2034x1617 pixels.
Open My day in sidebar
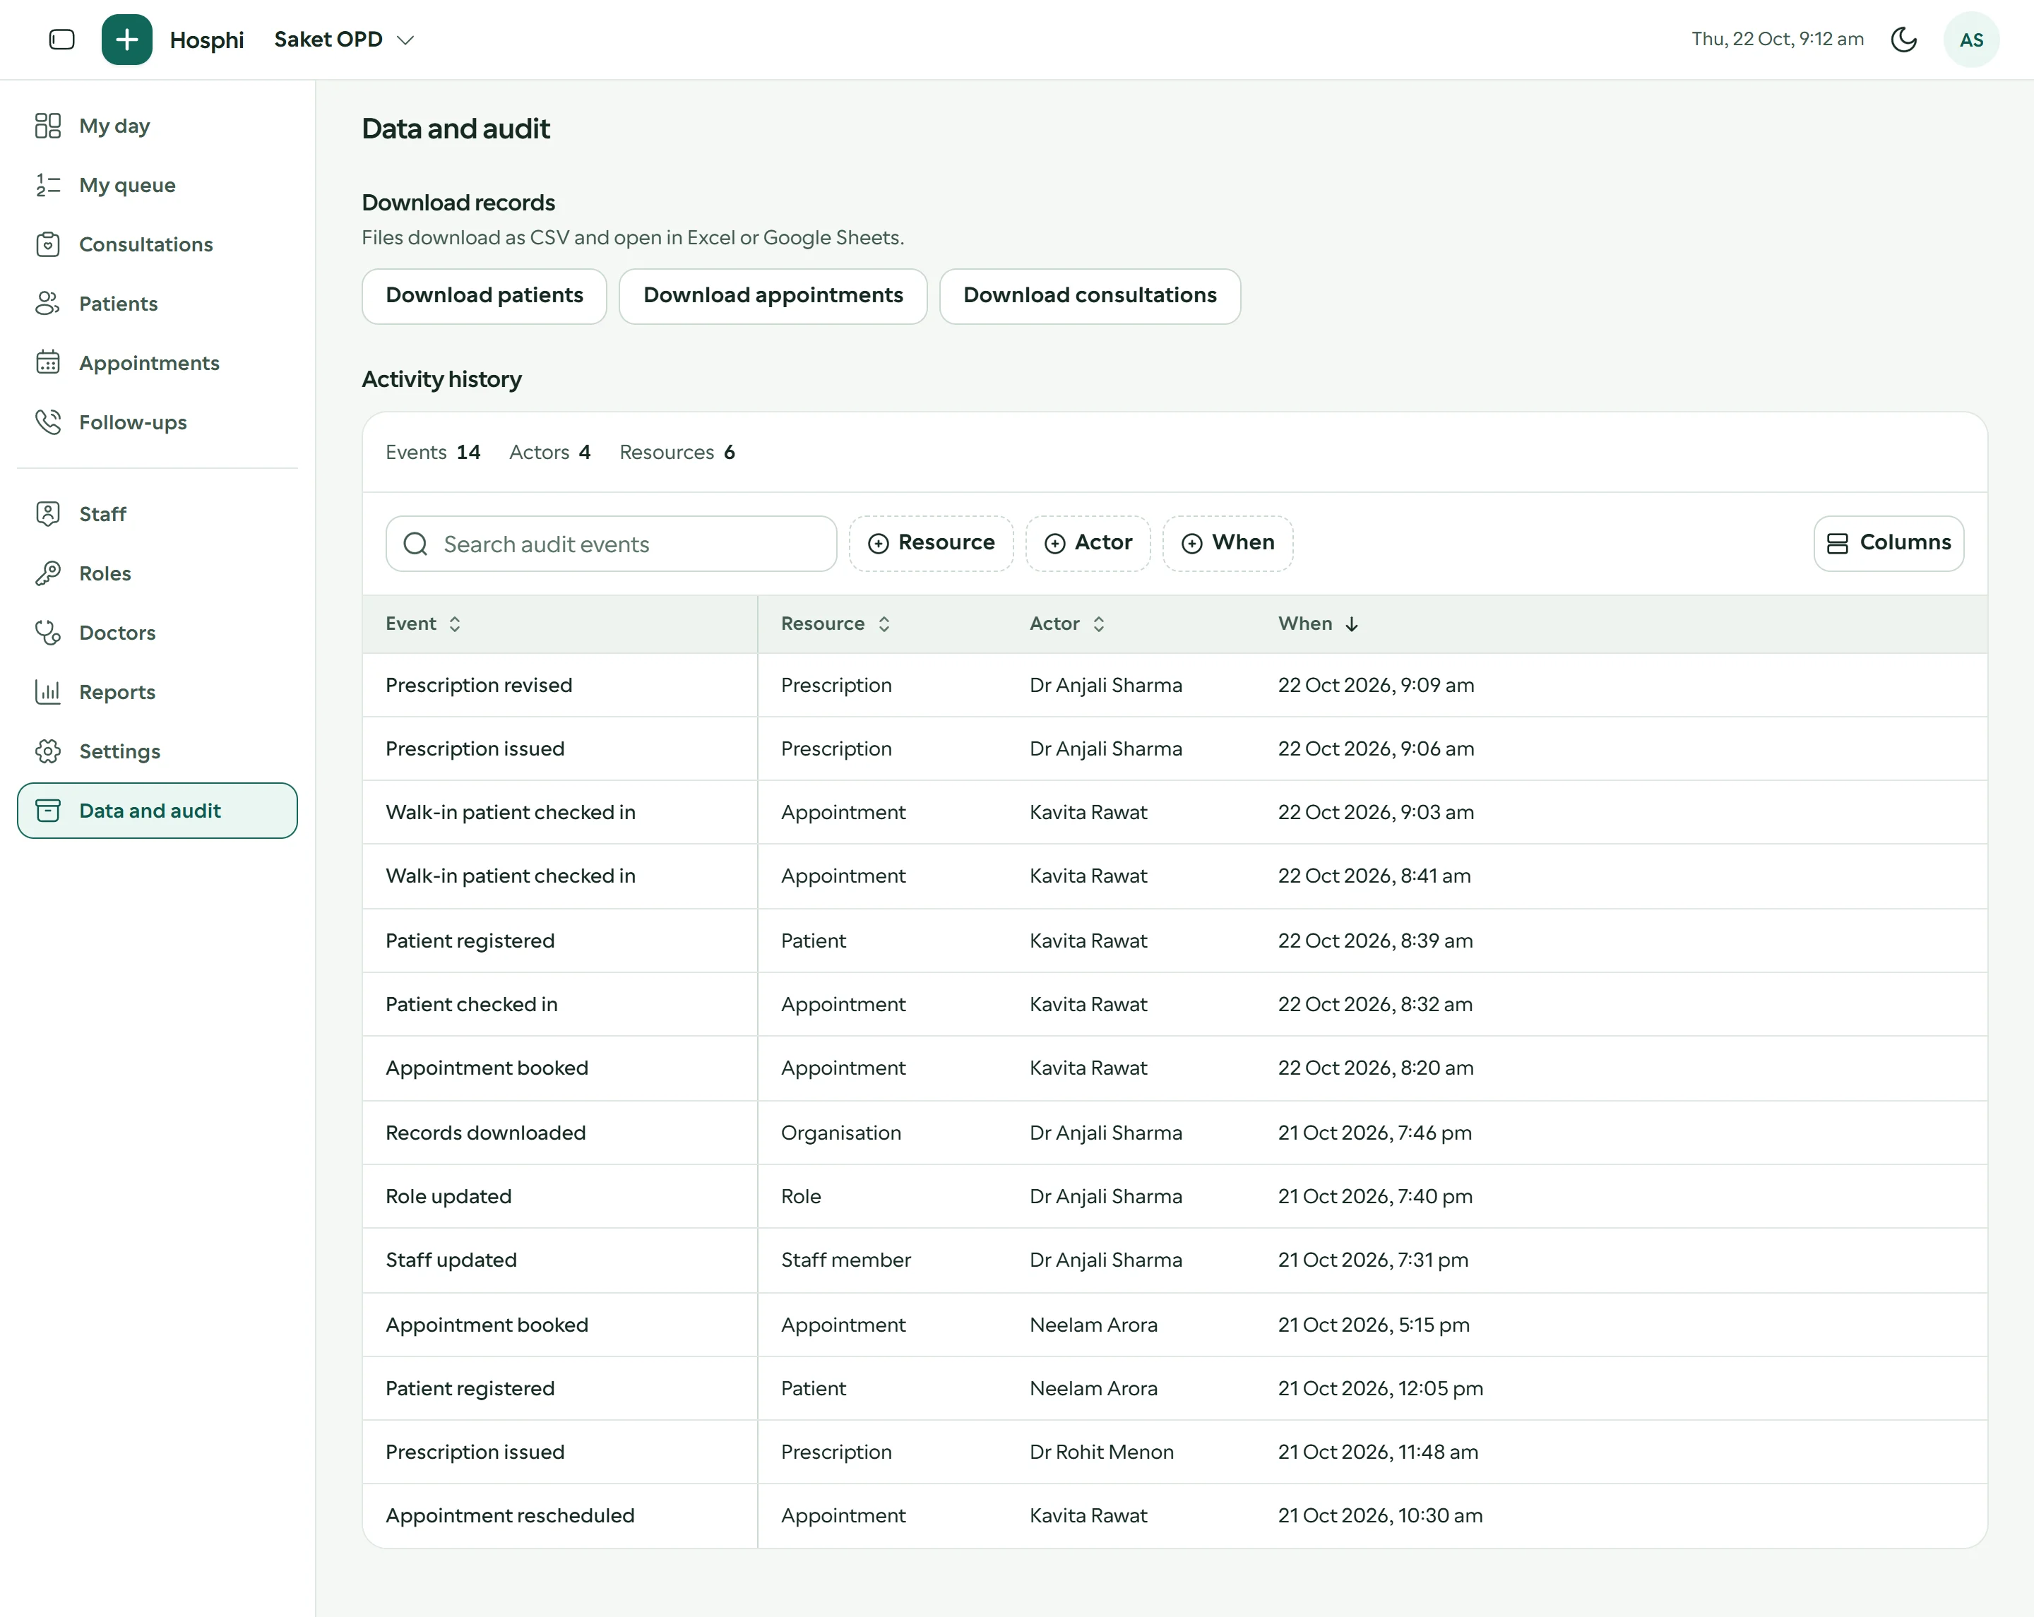[x=157, y=126]
